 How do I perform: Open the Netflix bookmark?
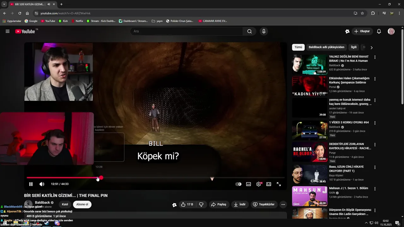pos(77,21)
